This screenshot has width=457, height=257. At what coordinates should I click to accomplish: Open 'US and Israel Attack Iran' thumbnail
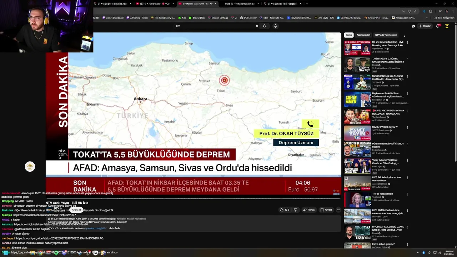(x=357, y=47)
